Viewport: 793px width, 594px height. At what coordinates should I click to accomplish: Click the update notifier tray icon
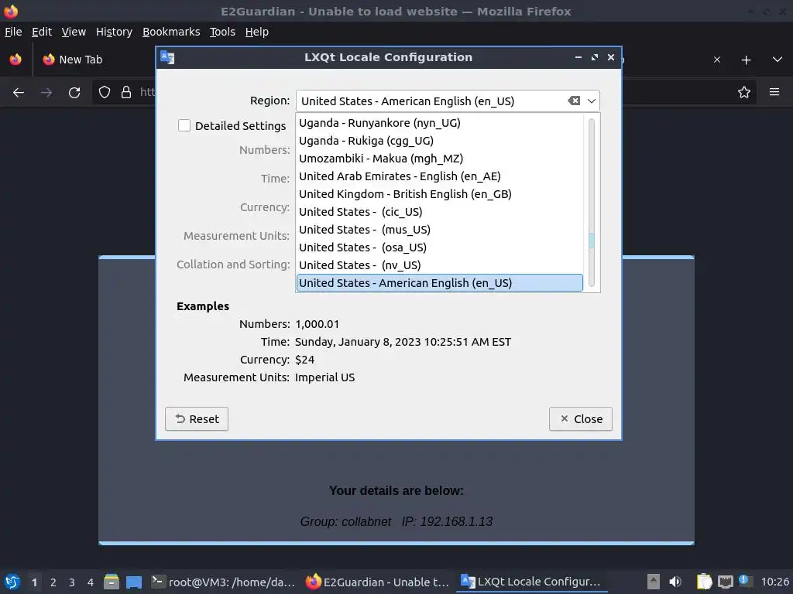point(744,580)
